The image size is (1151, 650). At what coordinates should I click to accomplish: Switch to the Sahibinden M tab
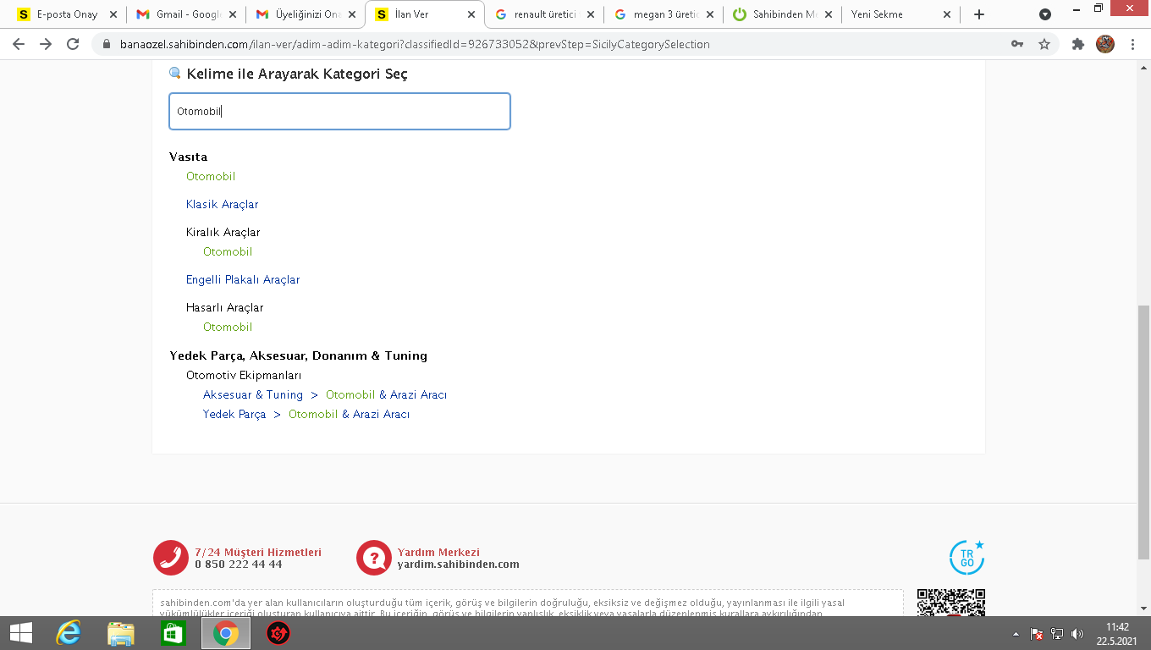pyautogui.click(x=785, y=14)
